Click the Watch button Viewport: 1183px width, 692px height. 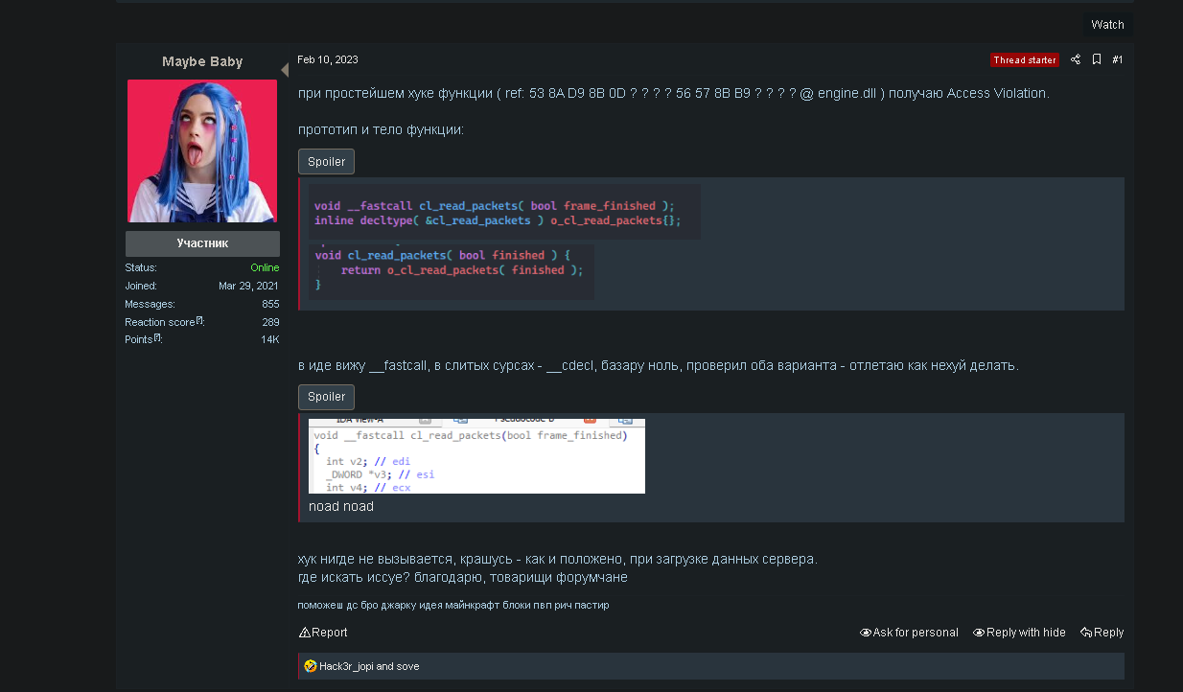1107,25
